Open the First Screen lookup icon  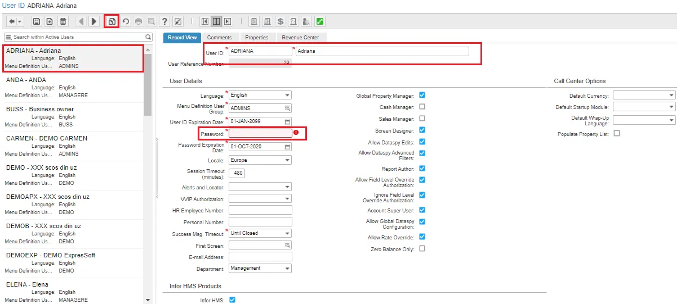coord(287,246)
